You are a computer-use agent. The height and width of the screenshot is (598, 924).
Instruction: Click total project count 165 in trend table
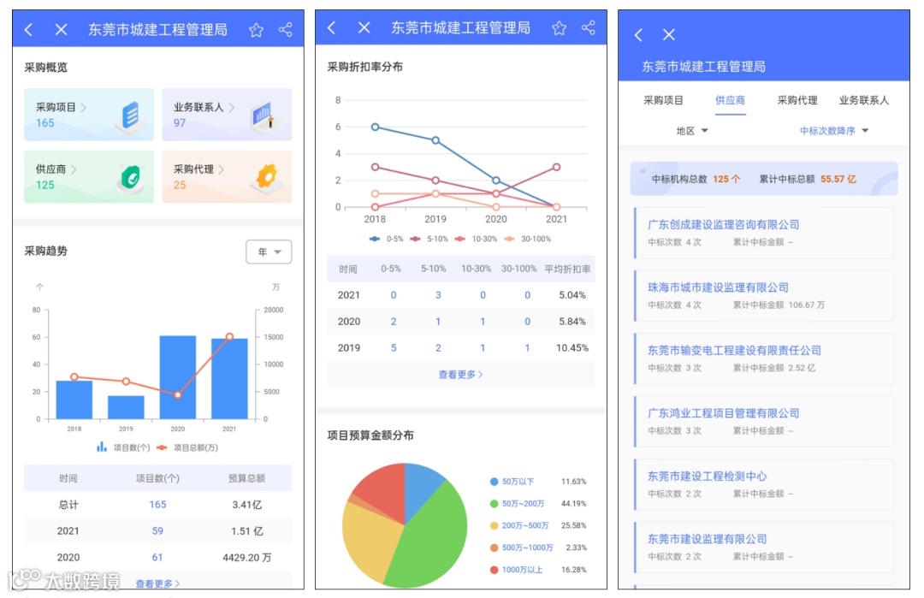click(x=157, y=505)
